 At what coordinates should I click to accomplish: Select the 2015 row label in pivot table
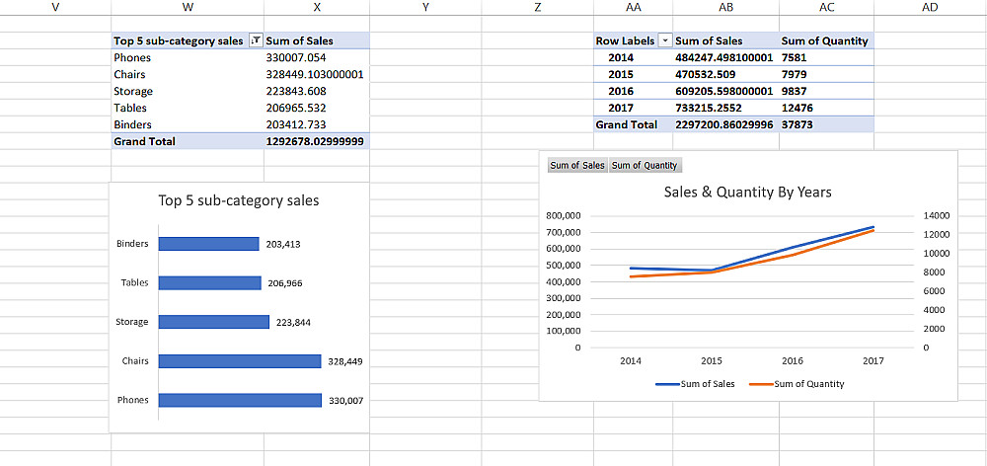point(633,74)
